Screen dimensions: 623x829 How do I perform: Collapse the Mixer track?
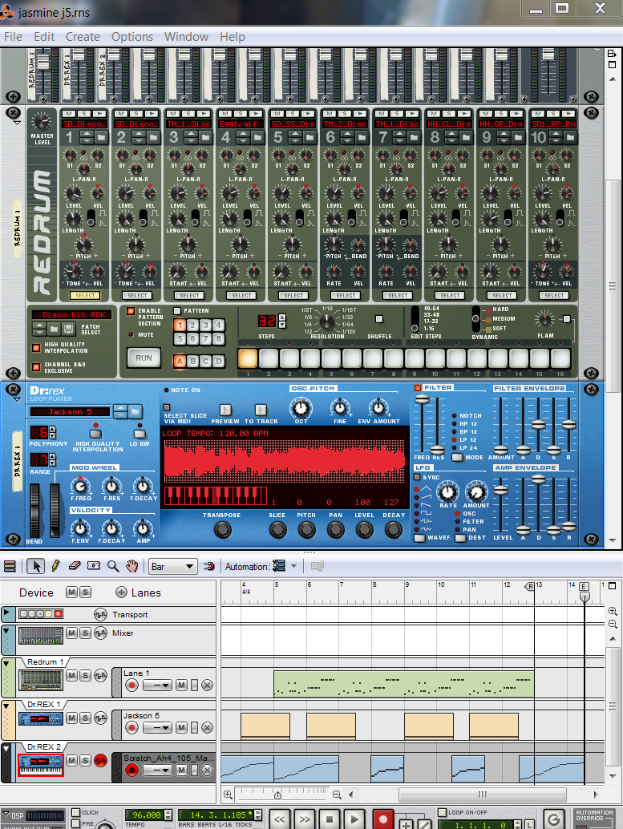pos(6,629)
